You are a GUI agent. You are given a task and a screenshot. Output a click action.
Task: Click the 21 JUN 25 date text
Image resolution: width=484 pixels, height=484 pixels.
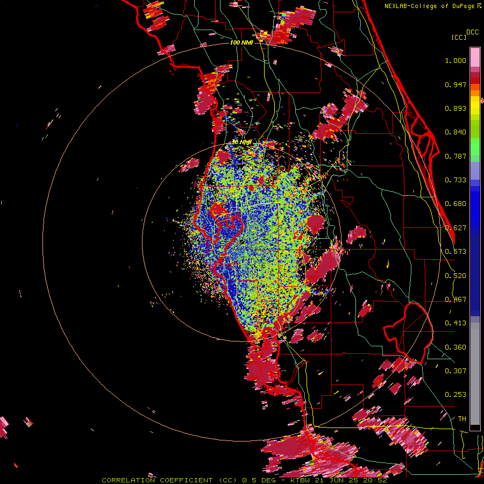(x=336, y=480)
